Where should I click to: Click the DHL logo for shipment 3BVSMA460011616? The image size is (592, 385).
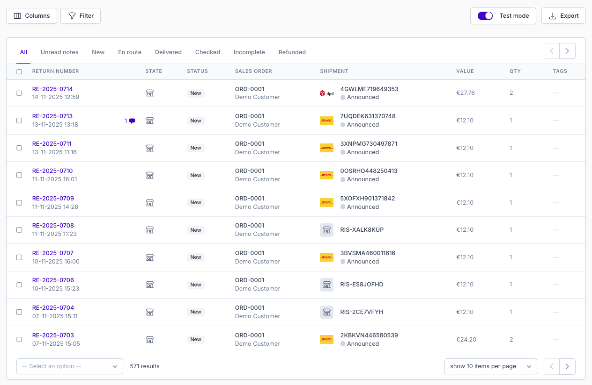[326, 257]
